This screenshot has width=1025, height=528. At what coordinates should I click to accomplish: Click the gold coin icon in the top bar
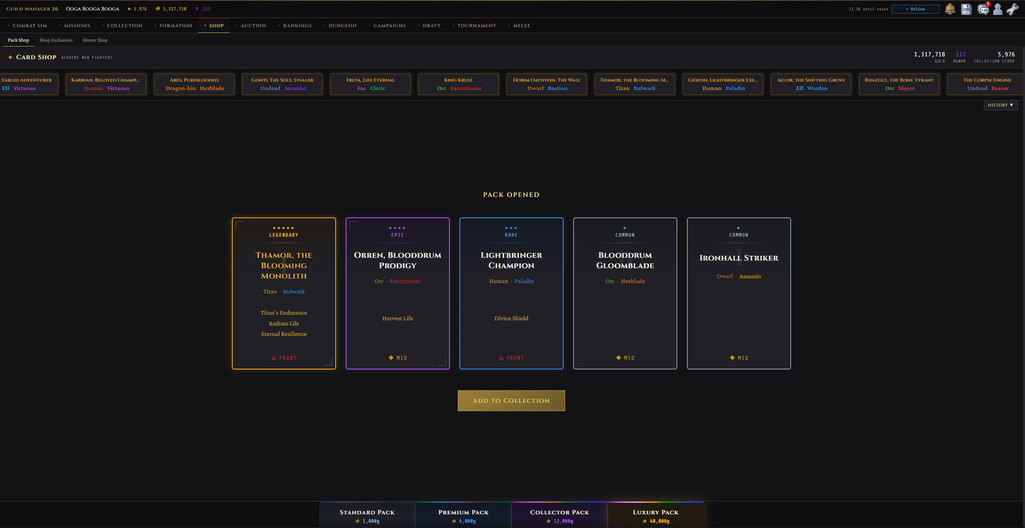(156, 9)
